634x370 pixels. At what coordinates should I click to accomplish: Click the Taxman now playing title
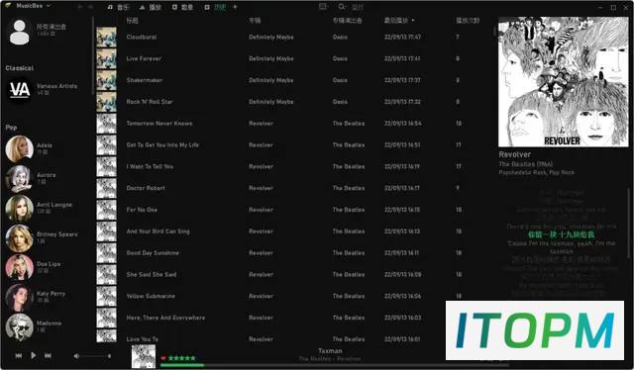(x=330, y=351)
